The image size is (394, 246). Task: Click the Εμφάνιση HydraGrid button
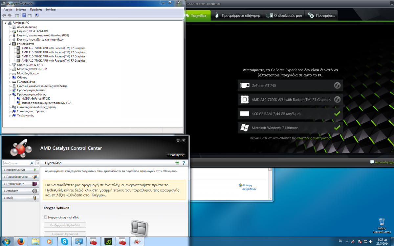coord(65,234)
